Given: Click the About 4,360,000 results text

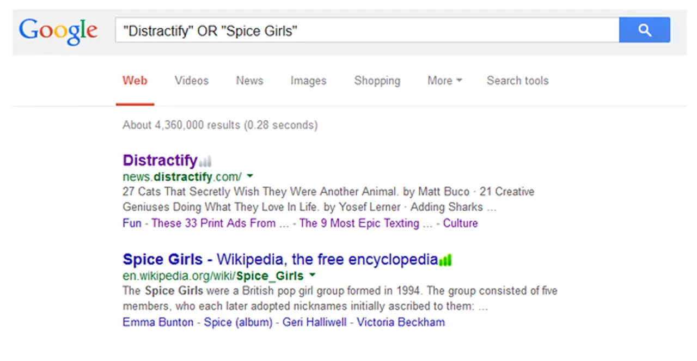Looking at the screenshot, I should (220, 125).
